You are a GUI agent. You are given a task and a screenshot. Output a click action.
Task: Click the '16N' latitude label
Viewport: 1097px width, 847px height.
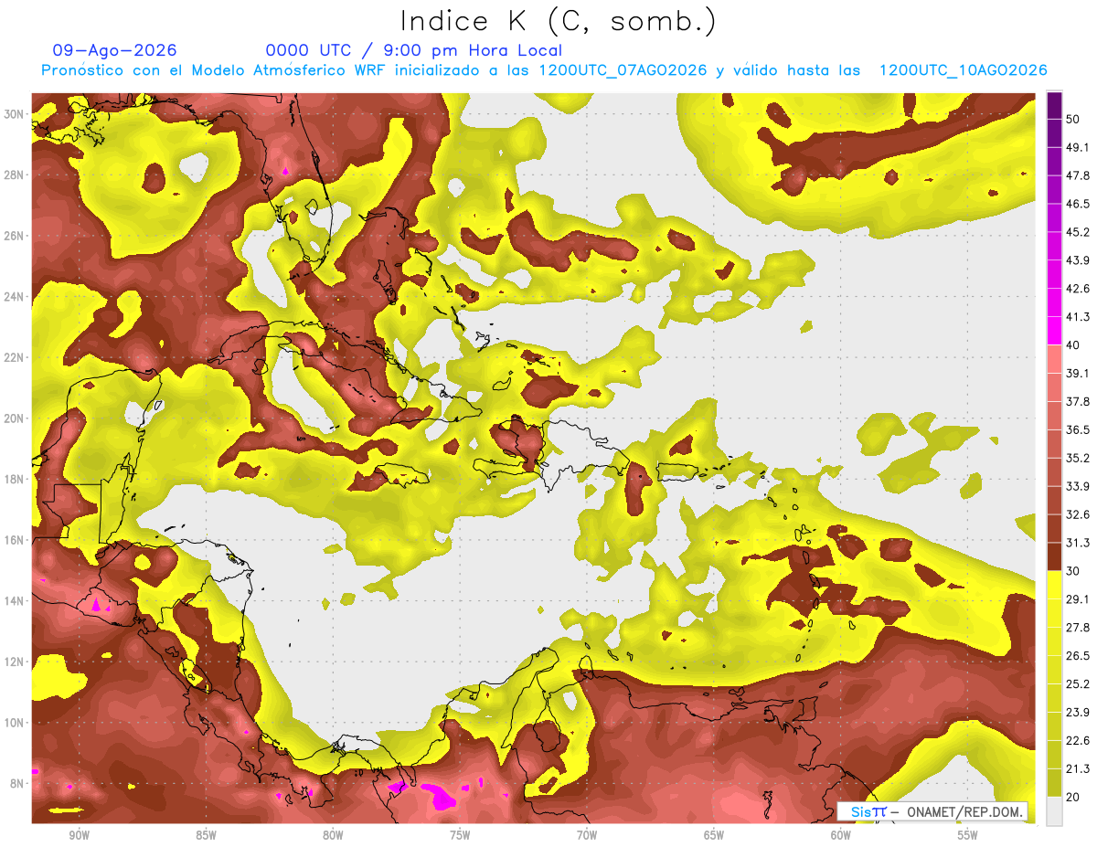pos(15,540)
